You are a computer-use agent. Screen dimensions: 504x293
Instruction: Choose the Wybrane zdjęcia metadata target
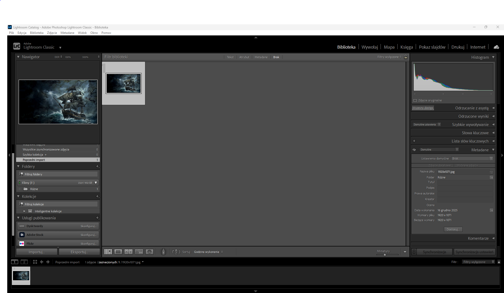click(x=467, y=166)
